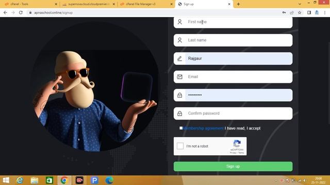Switch to the supernova.cloud tab
The height and width of the screenshot is (185, 330).
[88, 4]
